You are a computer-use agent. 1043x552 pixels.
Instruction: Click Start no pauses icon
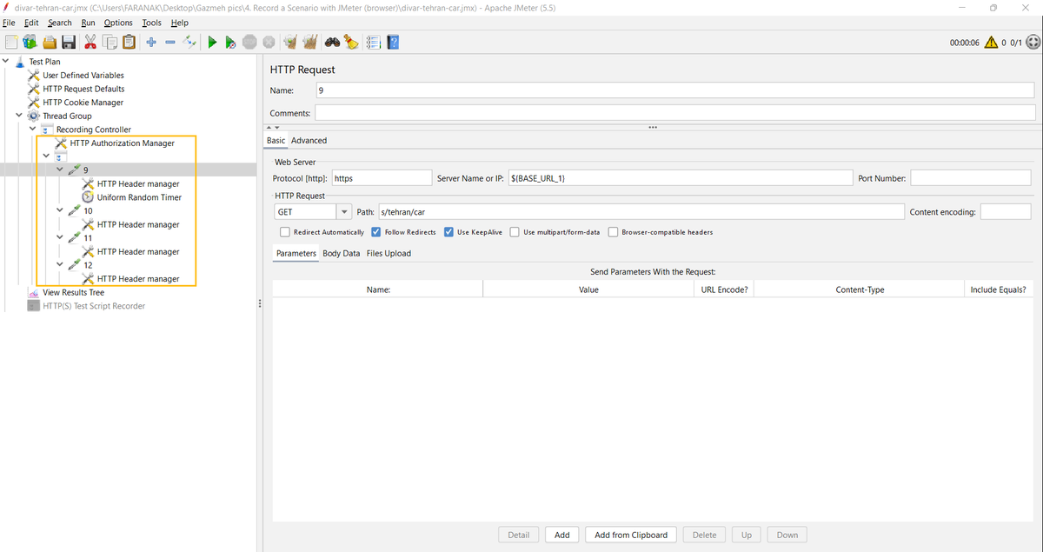point(230,42)
